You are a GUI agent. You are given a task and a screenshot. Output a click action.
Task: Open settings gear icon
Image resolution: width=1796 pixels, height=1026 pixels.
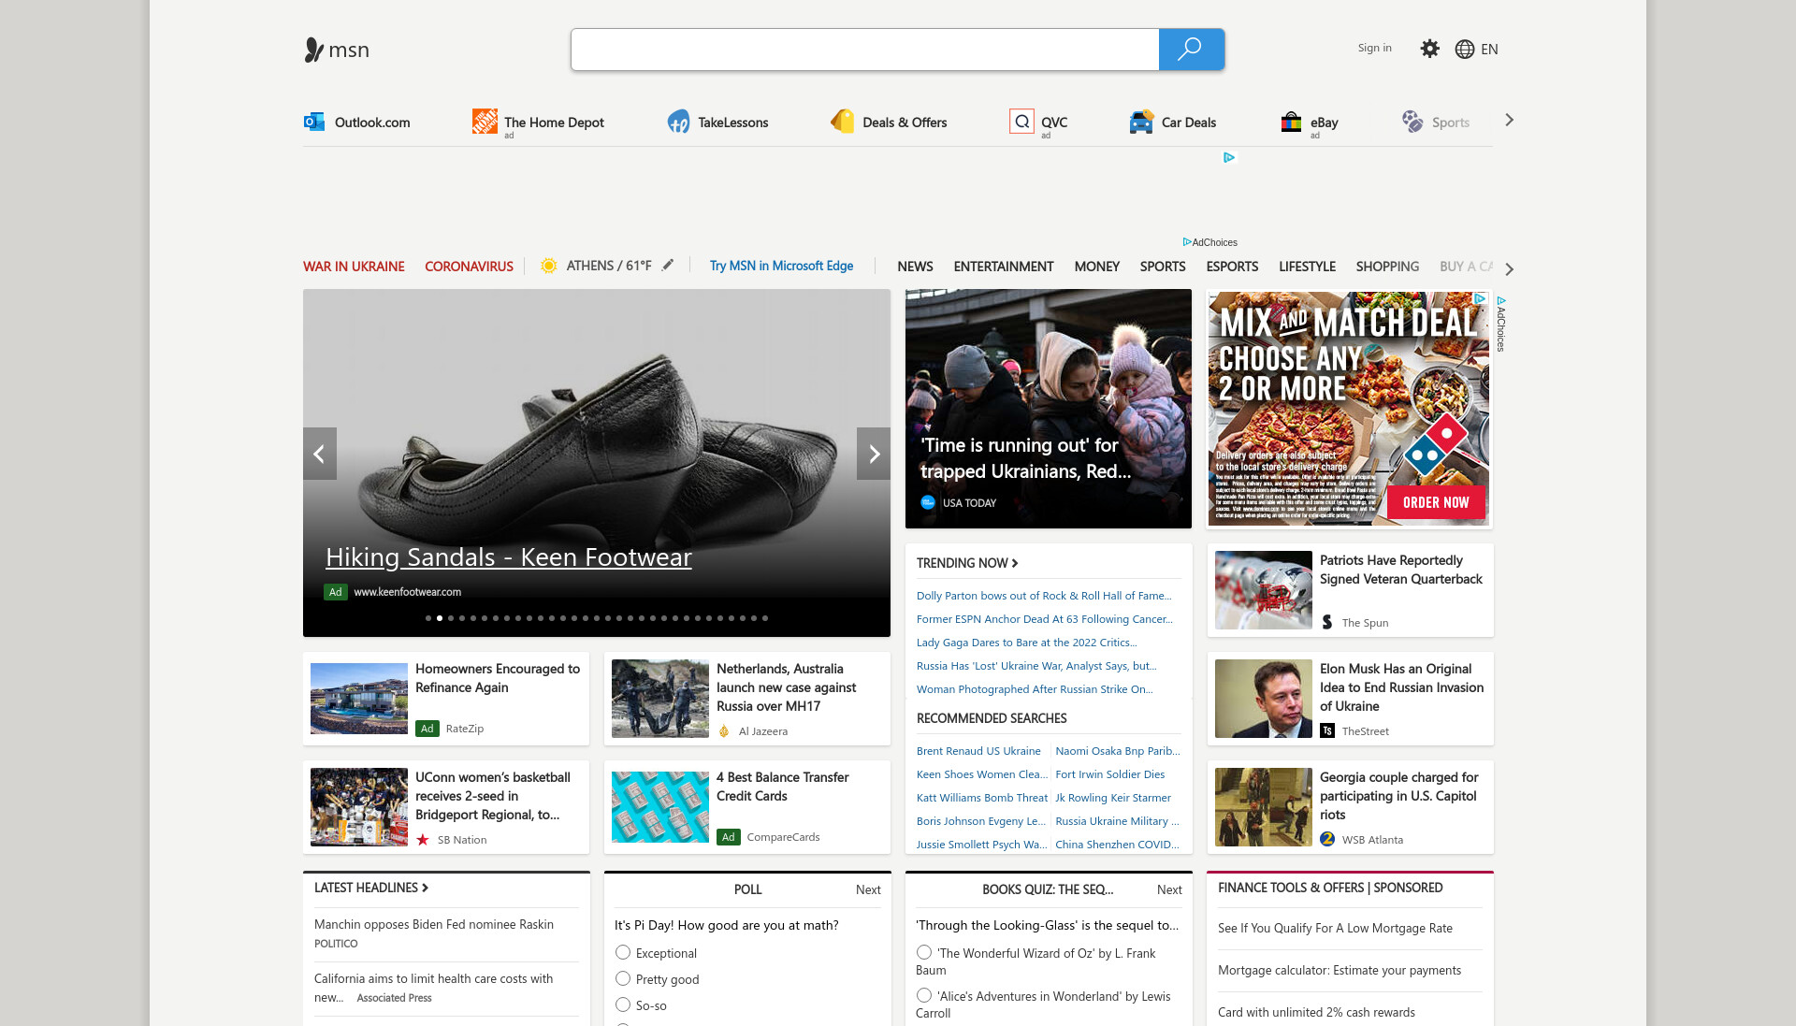point(1429,49)
